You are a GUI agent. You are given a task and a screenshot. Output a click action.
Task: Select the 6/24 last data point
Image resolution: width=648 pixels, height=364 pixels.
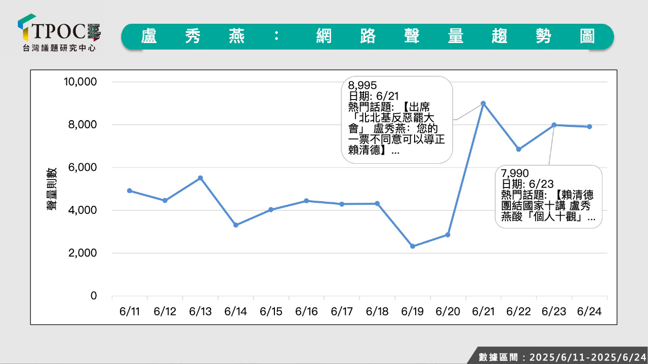point(589,126)
